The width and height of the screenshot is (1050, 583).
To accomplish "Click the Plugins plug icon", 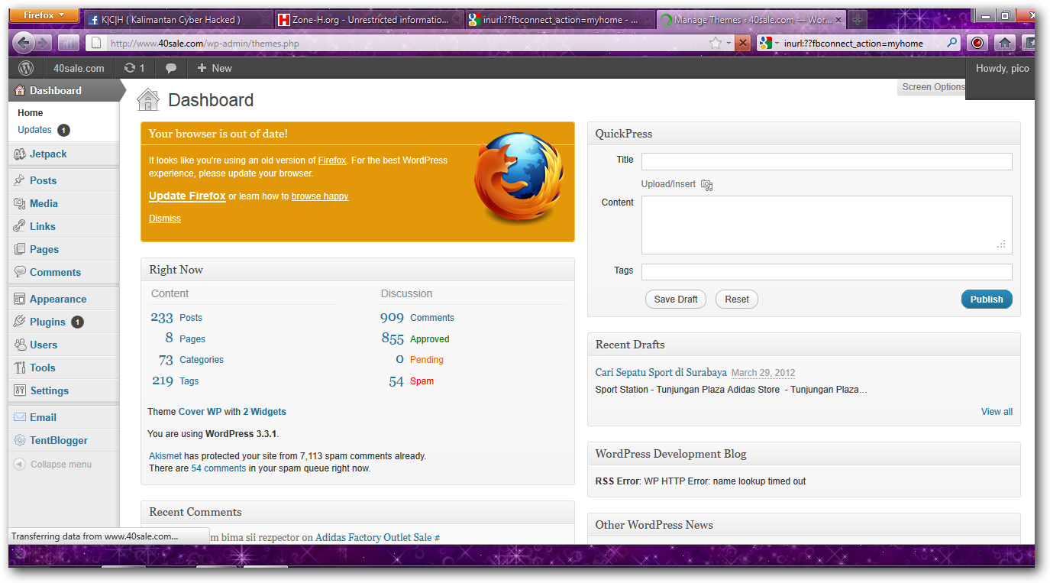I will (20, 322).
